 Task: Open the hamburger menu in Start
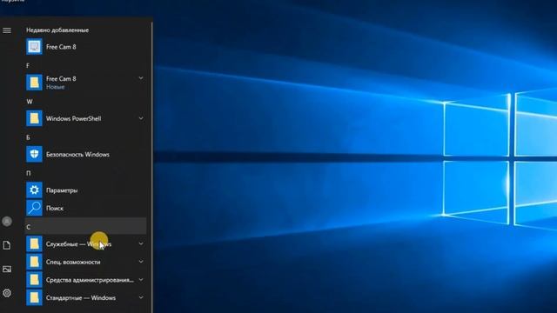tap(7, 30)
